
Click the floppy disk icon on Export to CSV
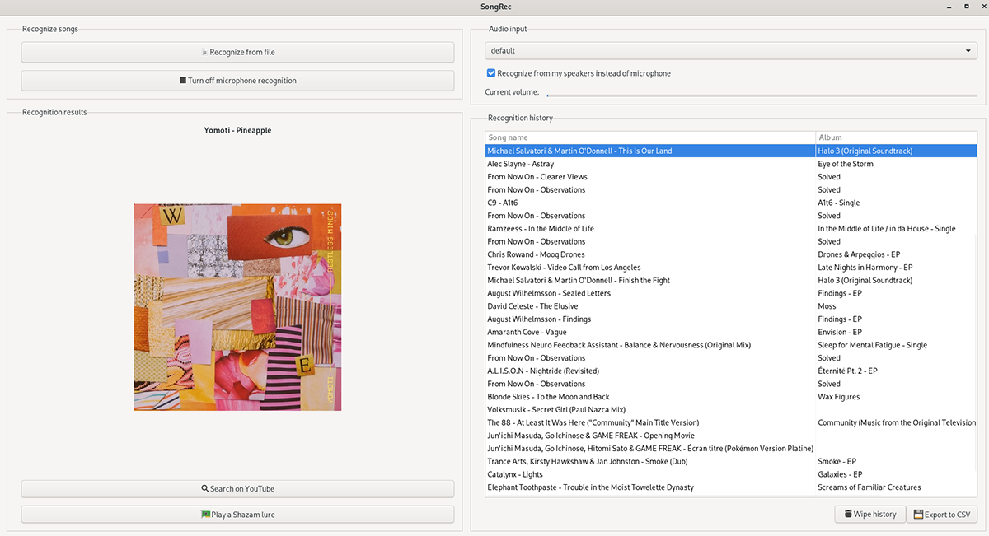click(917, 515)
